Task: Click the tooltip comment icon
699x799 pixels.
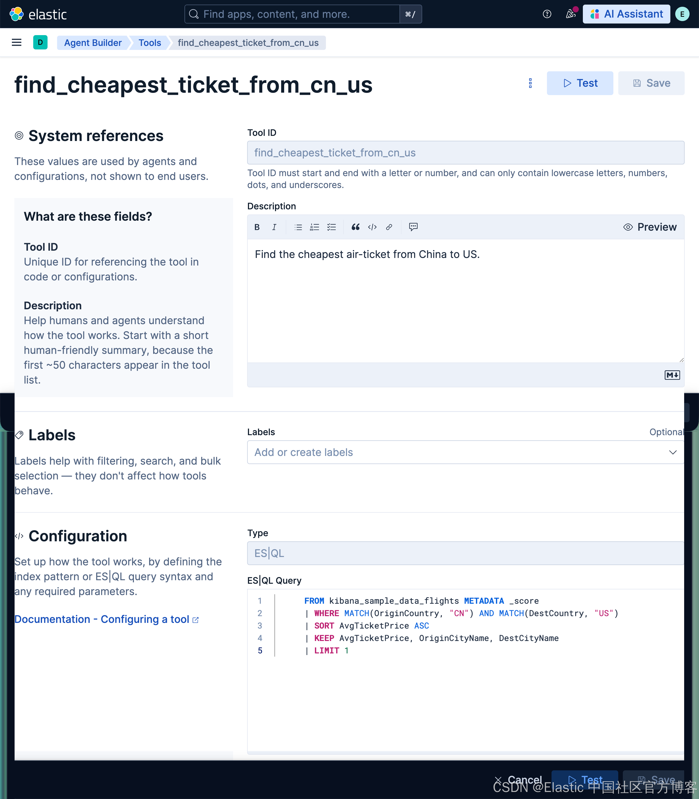Action: click(413, 227)
